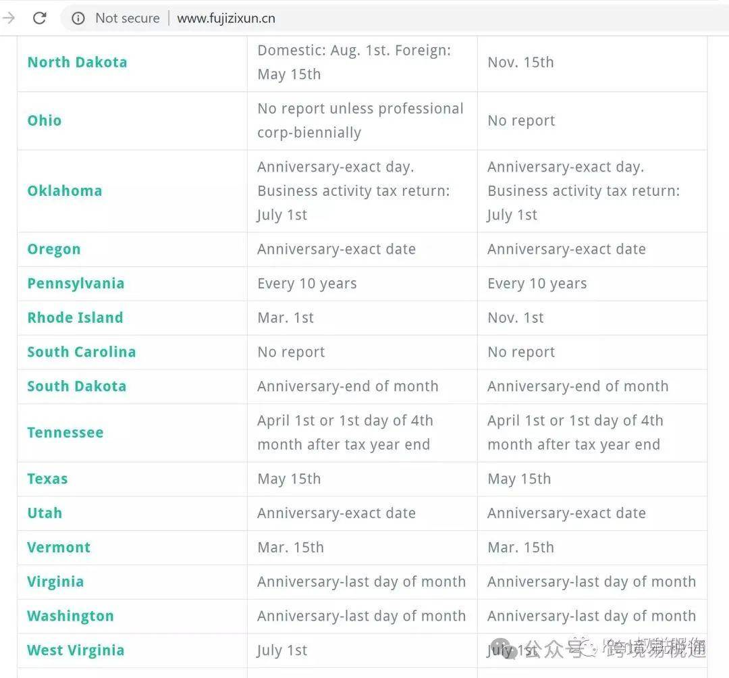
Task: Open the Virginia state link
Action: [x=56, y=581]
